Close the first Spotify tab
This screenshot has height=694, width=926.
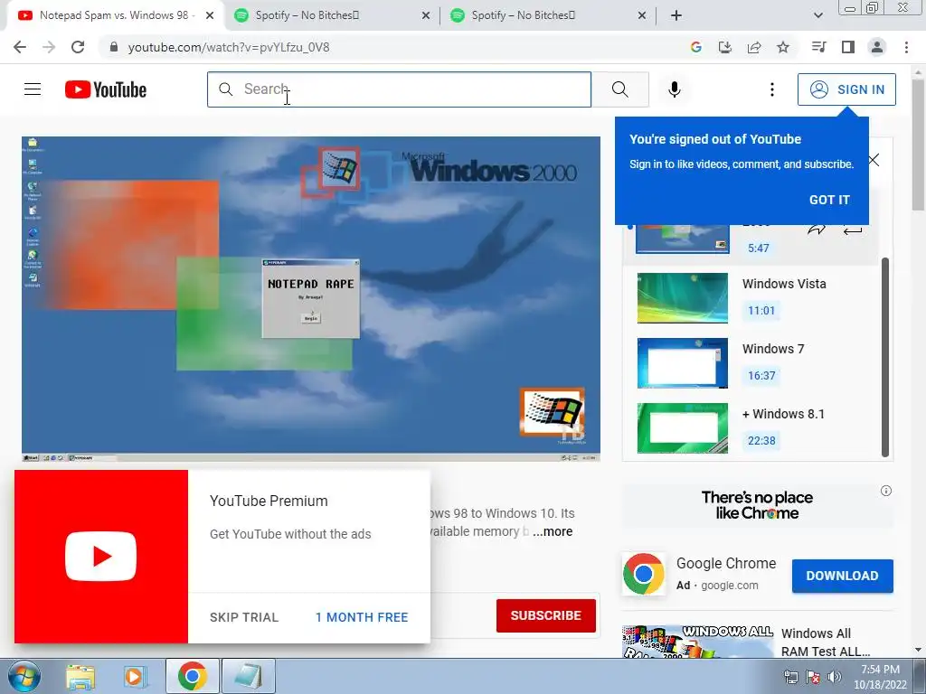426,15
